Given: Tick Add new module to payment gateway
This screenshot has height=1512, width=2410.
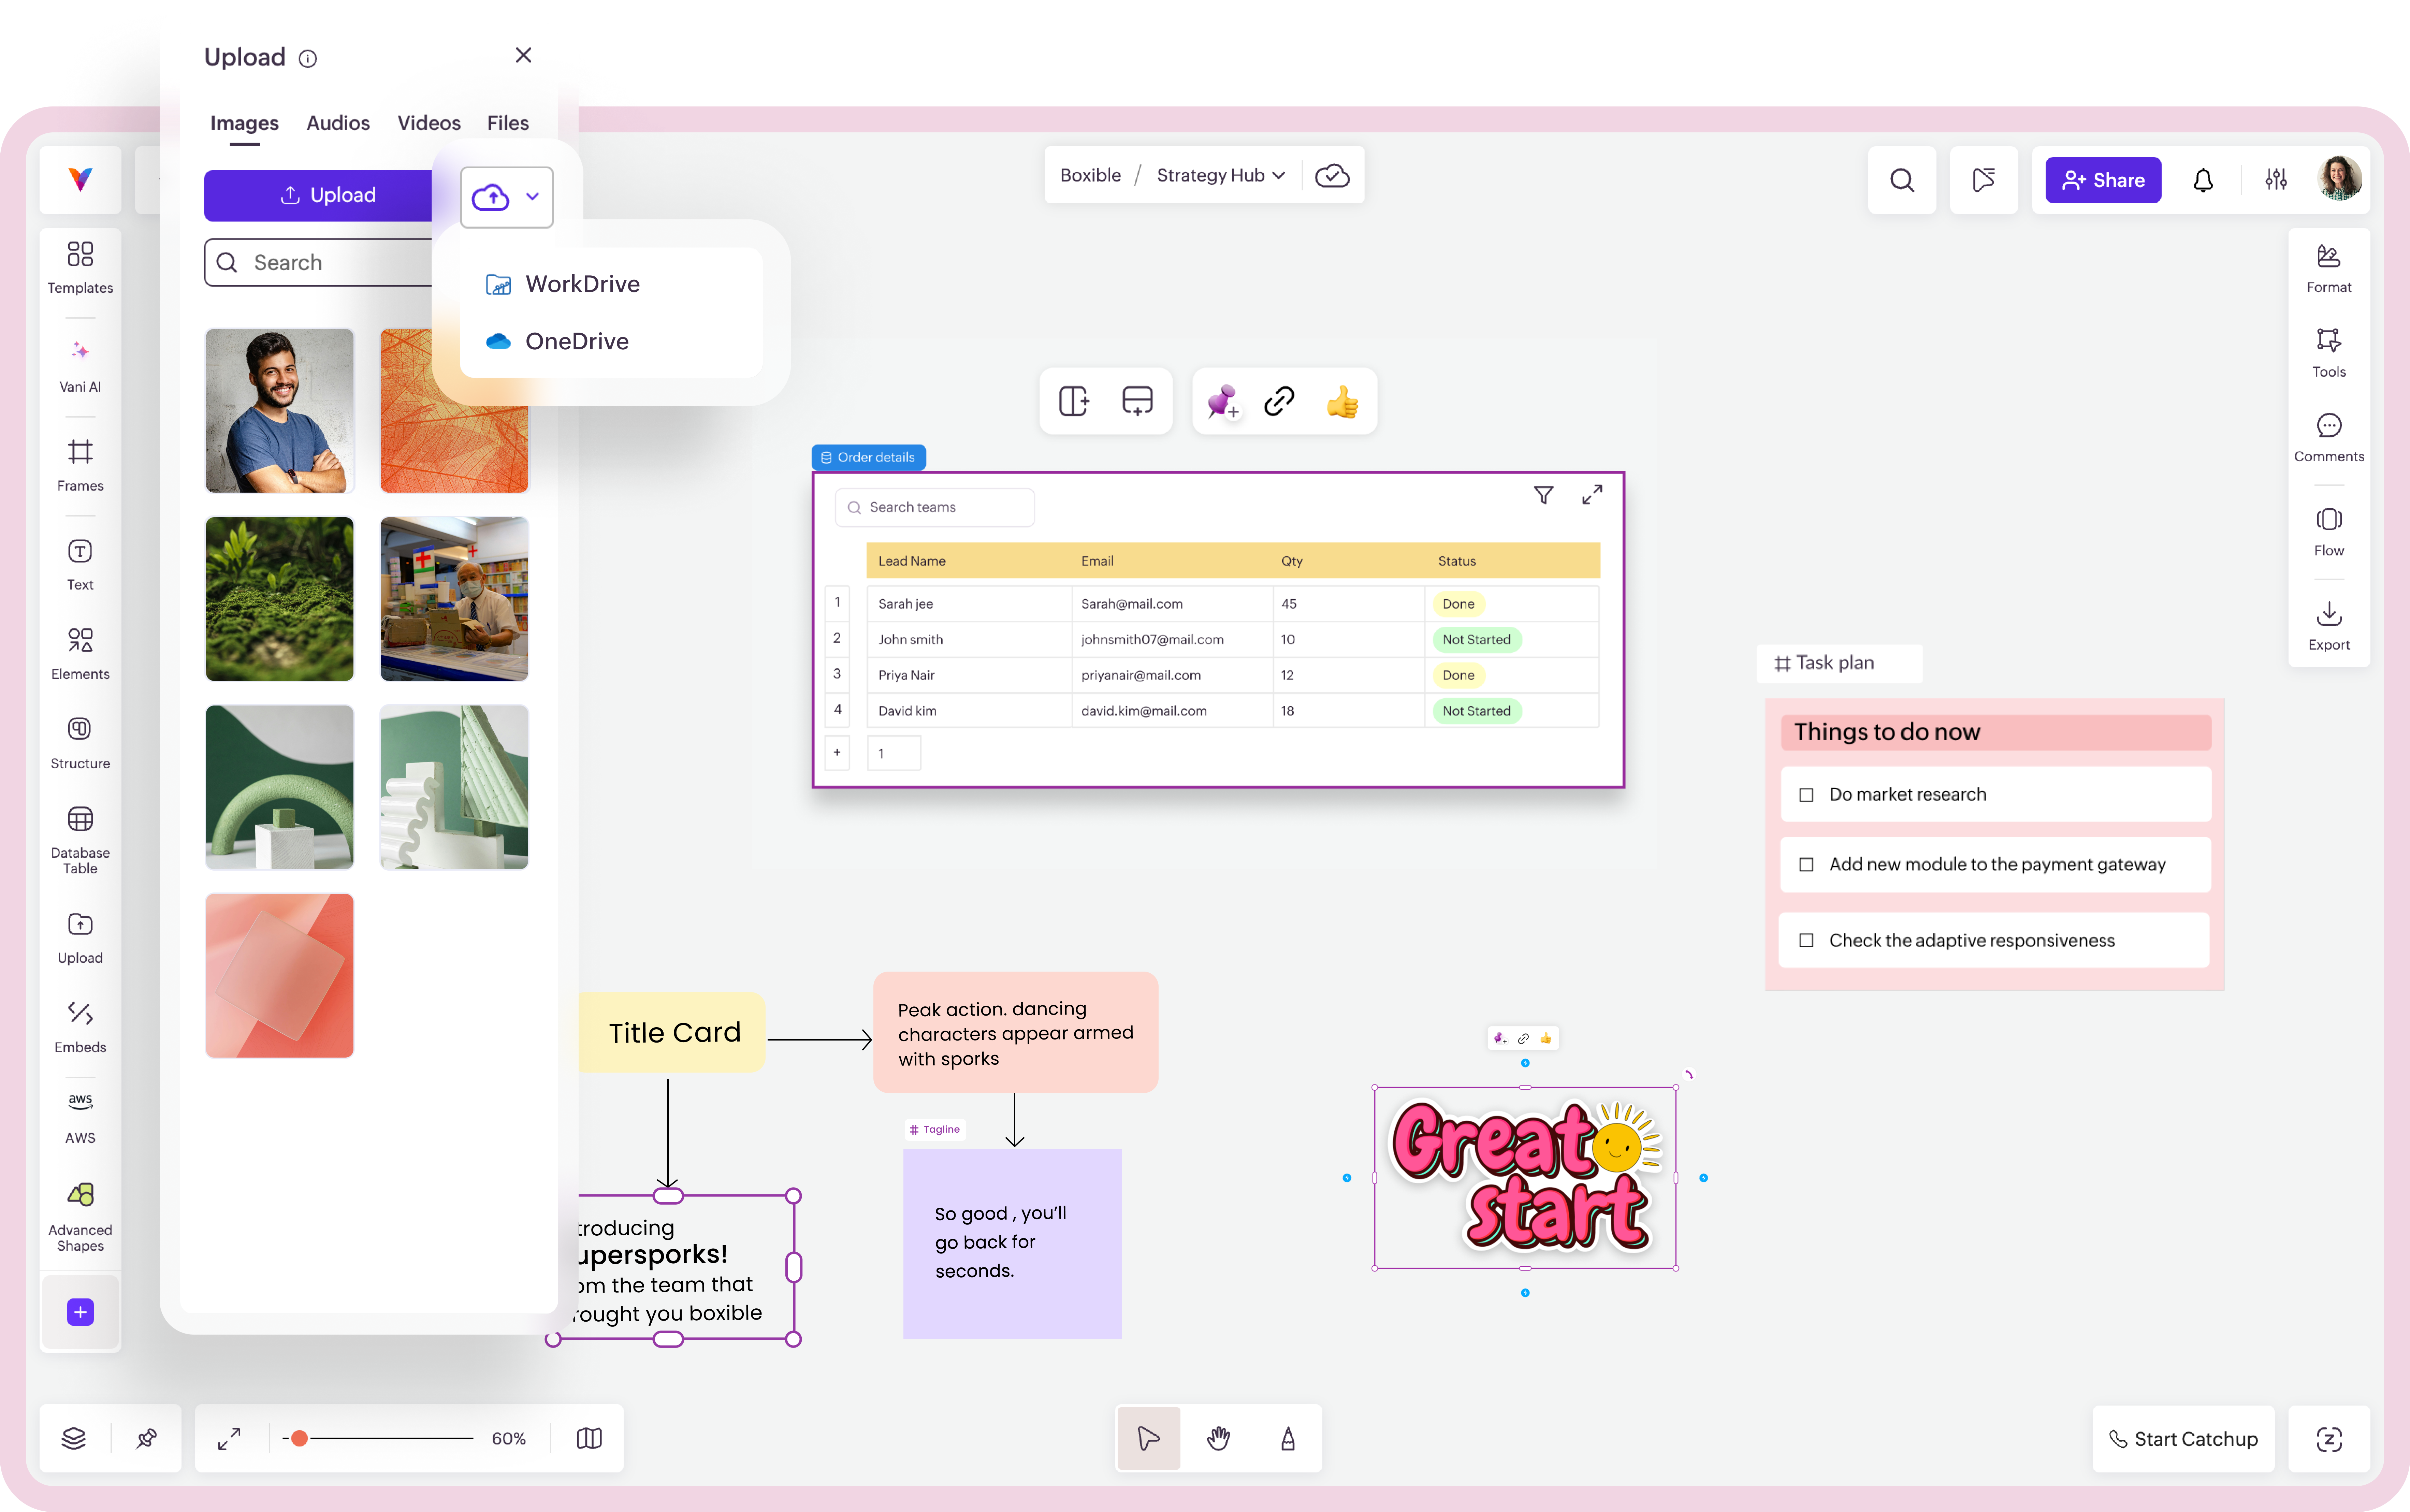Looking at the screenshot, I should click(x=1806, y=865).
